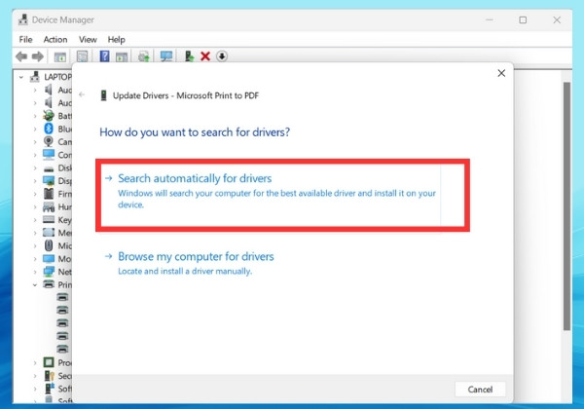The height and width of the screenshot is (409, 584).
Task: Collapse the LAPTOP root node
Action: pos(21,77)
